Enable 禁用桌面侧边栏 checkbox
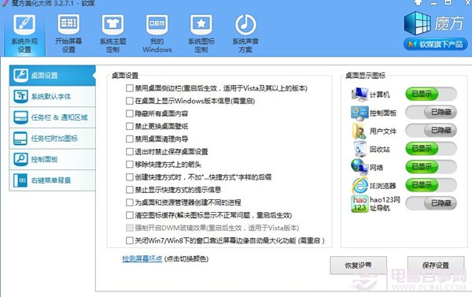 pos(130,88)
